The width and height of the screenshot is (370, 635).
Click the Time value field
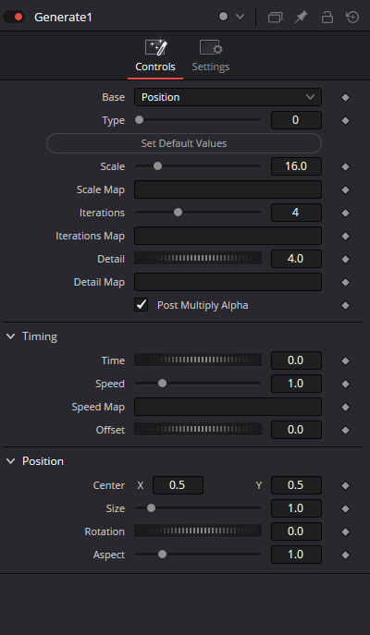click(296, 360)
